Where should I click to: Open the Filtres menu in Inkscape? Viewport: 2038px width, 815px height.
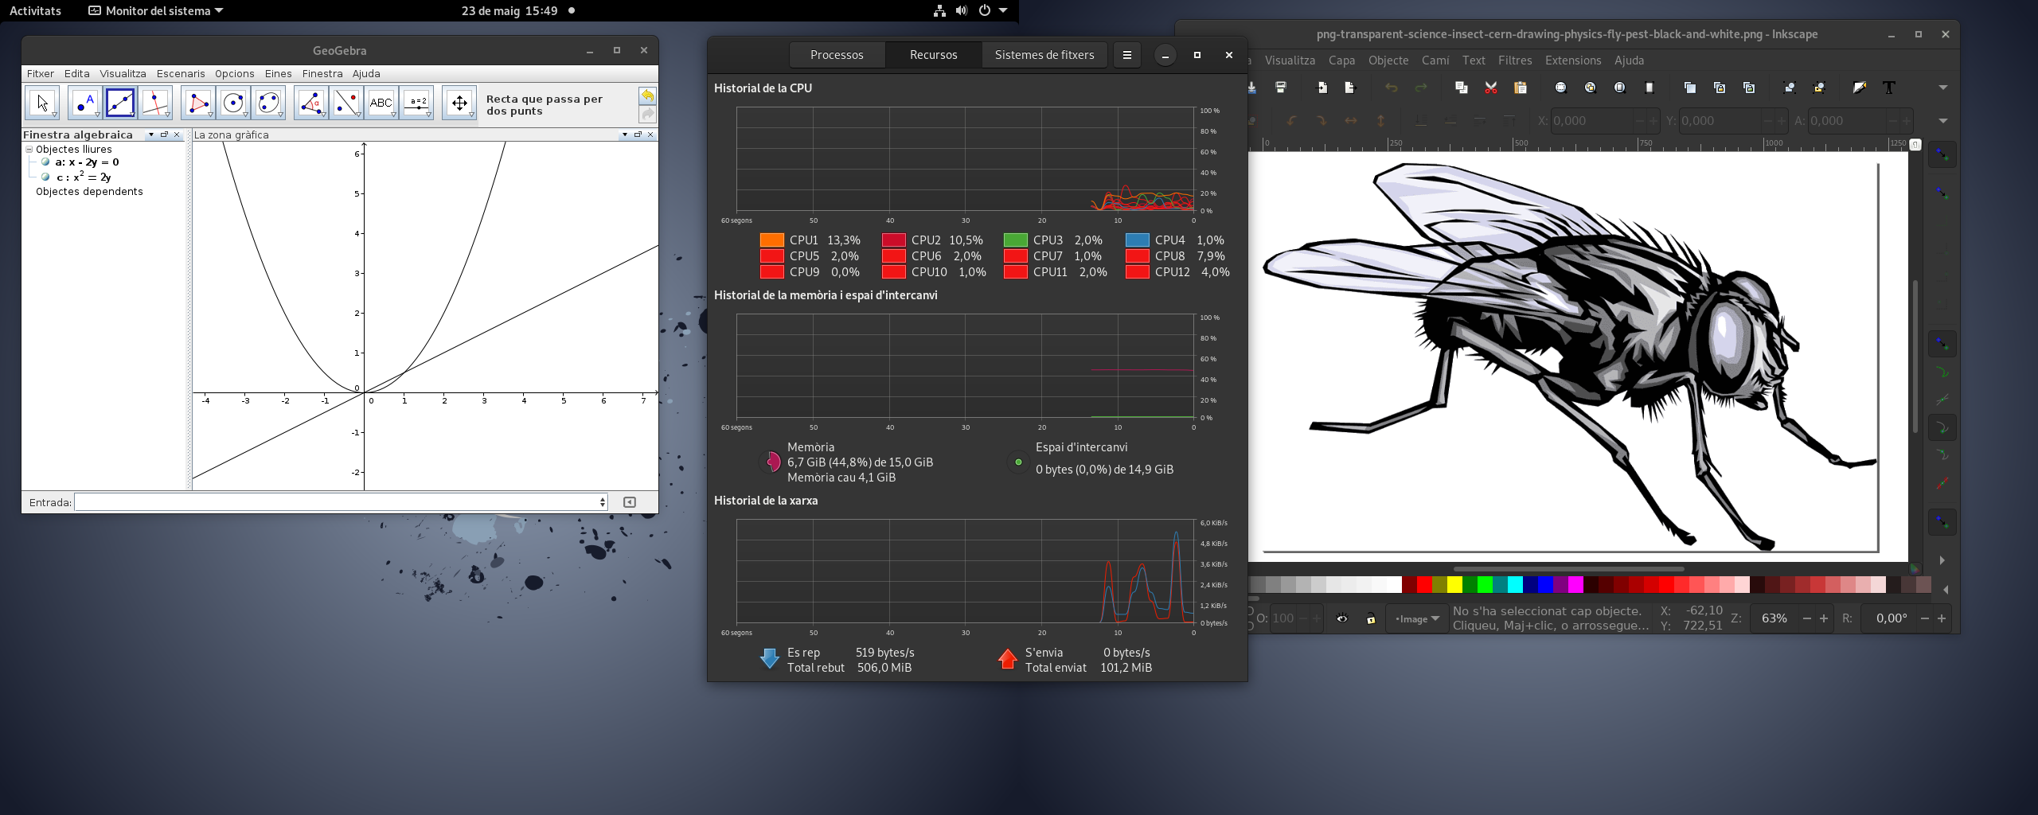pyautogui.click(x=1515, y=60)
